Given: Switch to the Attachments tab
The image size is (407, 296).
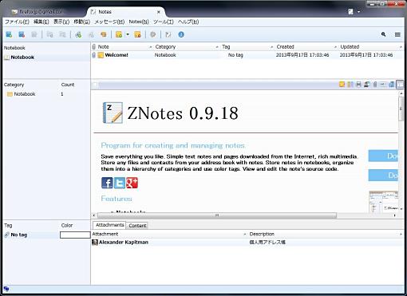Looking at the screenshot, I should tap(109, 225).
